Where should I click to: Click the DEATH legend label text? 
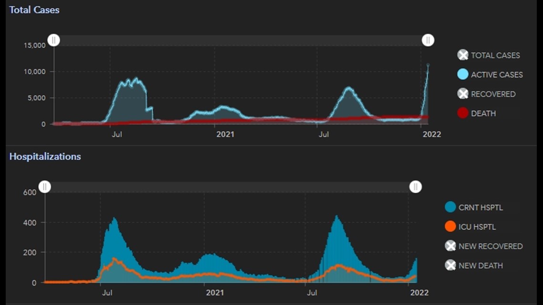pyautogui.click(x=483, y=113)
